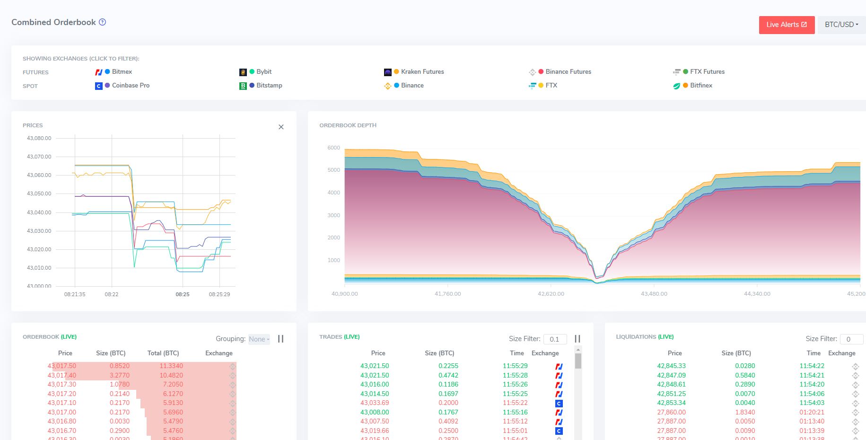
Task: Select orderbook size 3.2770
Action: click(120, 375)
